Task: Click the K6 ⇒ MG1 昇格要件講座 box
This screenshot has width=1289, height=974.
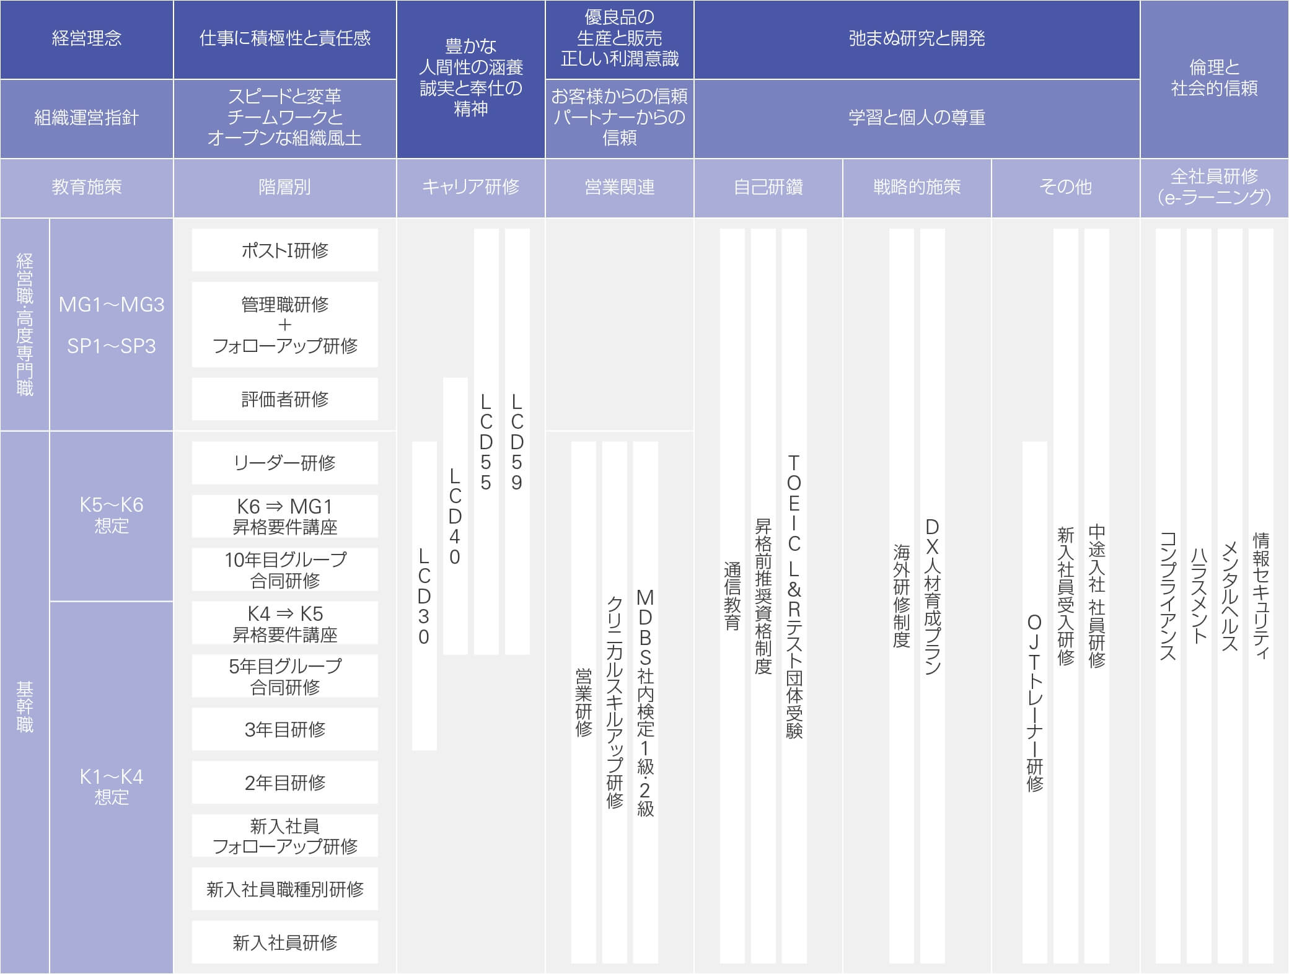Action: pyautogui.click(x=285, y=516)
